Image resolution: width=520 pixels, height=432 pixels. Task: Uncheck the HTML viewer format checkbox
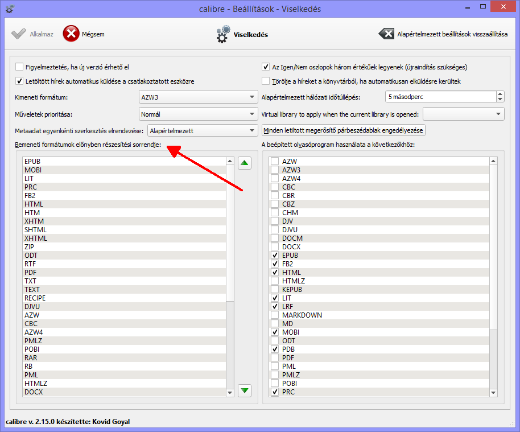pos(275,273)
